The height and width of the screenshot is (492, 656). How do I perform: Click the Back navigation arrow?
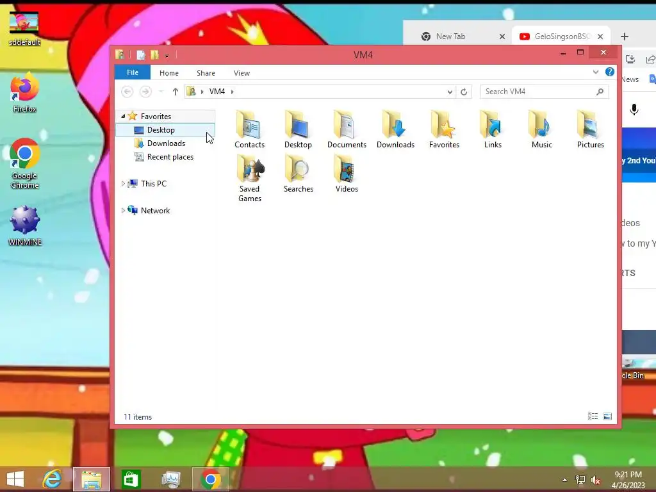(127, 92)
